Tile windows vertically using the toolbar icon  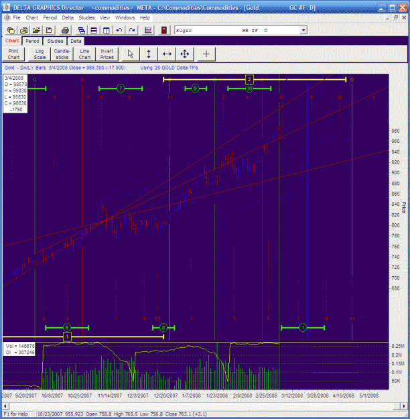click(107, 30)
